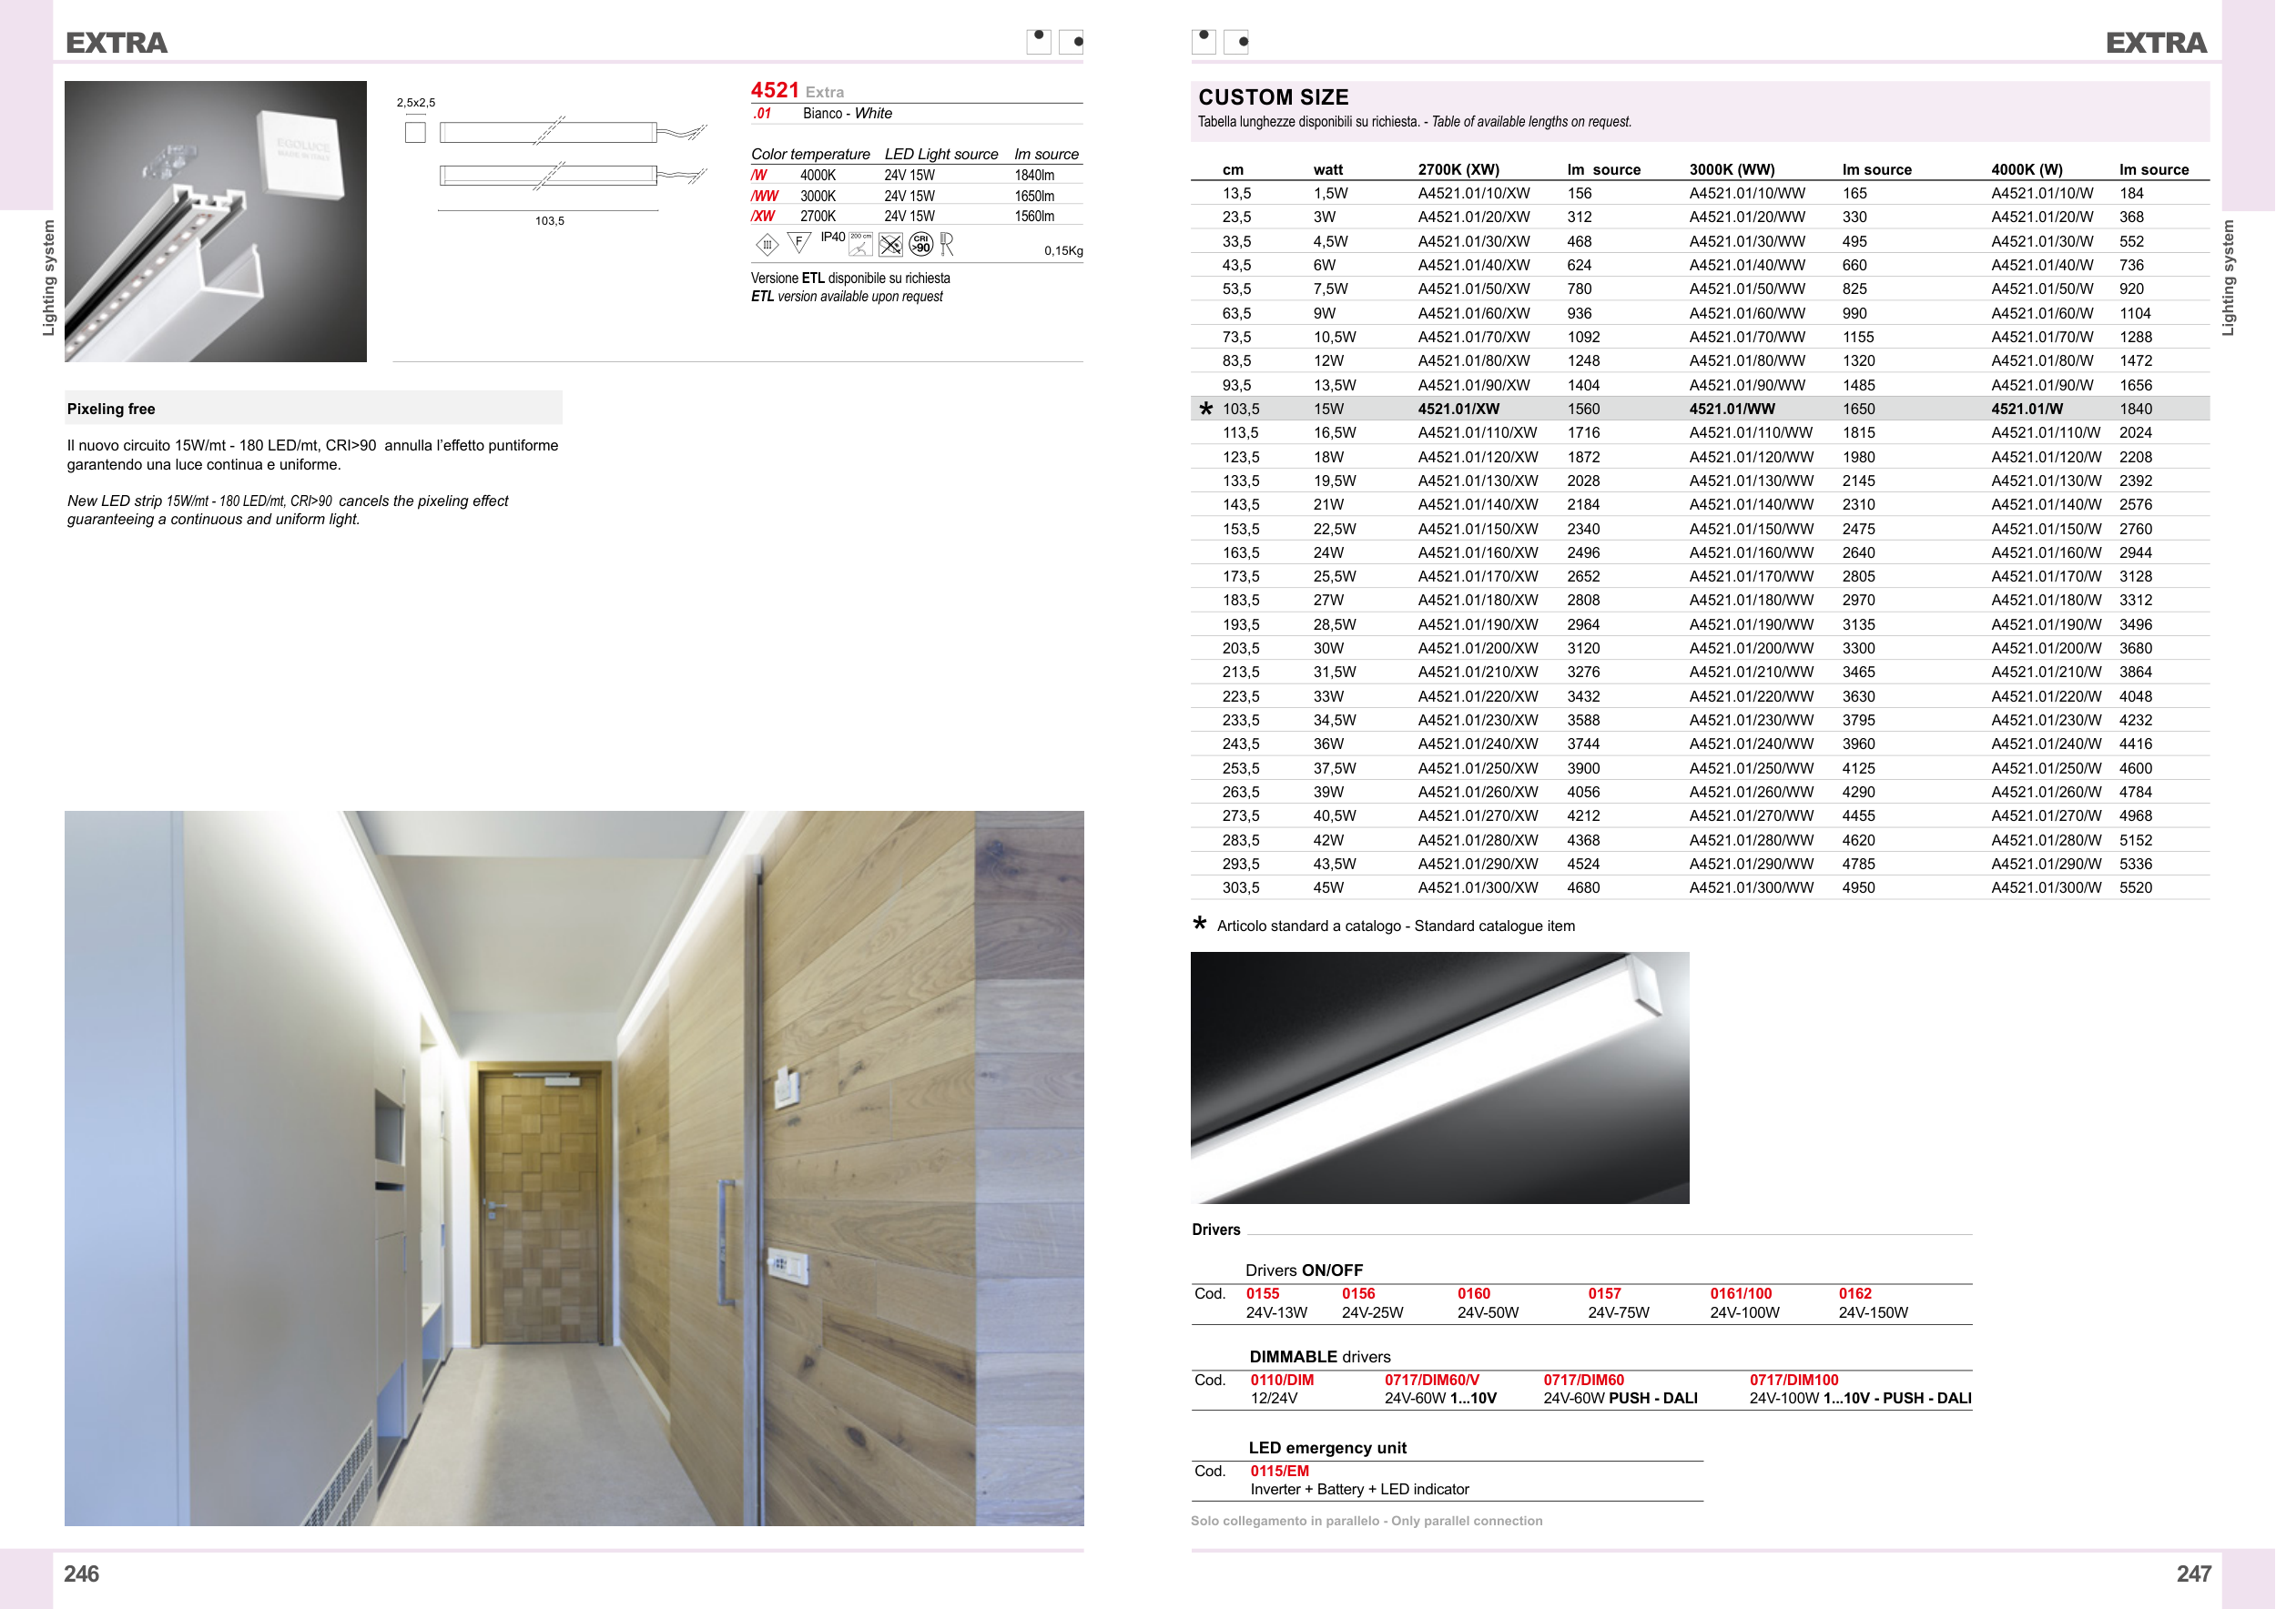Click the crossed-out insulation covering icon
This screenshot has height=1609, width=2276.
(890, 244)
